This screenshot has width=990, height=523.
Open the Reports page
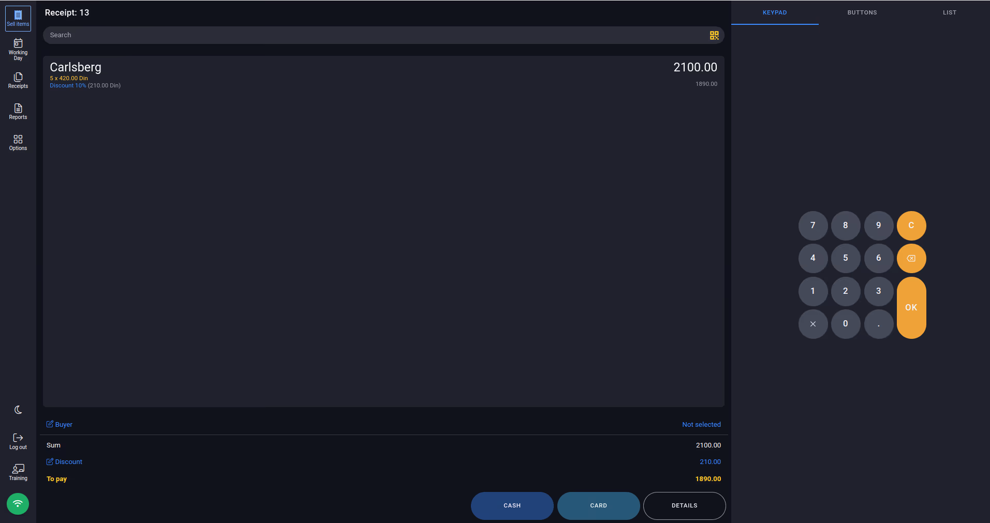pos(18,112)
